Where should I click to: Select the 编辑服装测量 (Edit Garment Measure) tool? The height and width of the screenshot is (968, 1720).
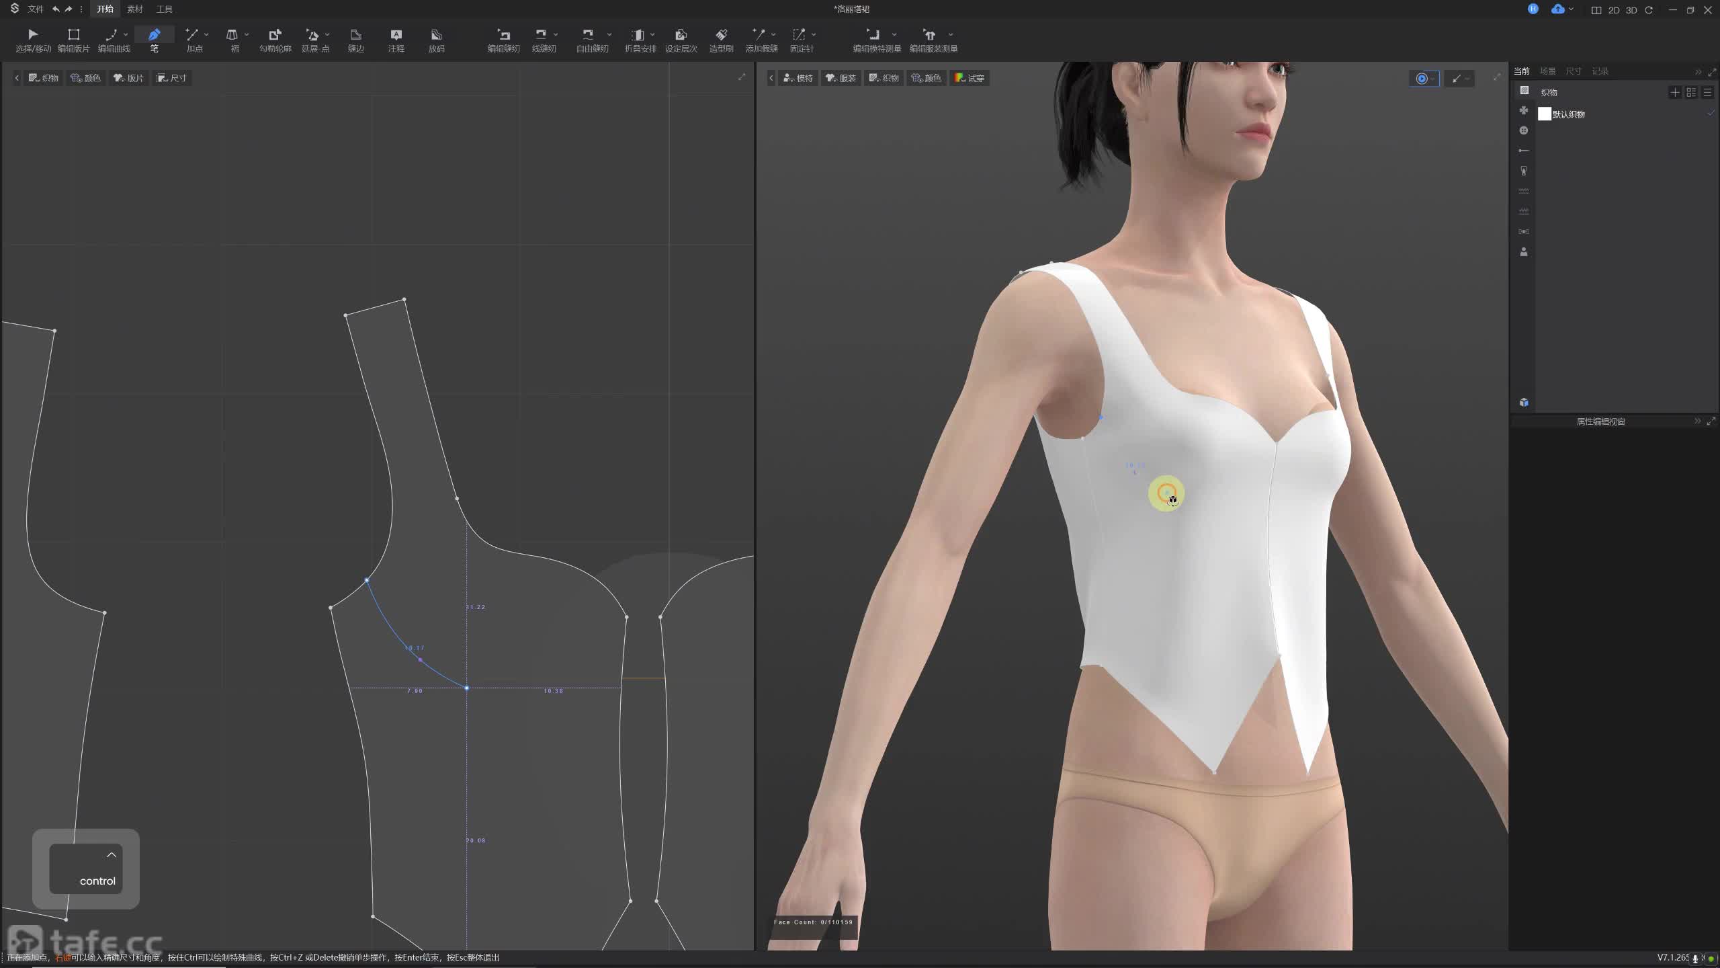tap(933, 40)
